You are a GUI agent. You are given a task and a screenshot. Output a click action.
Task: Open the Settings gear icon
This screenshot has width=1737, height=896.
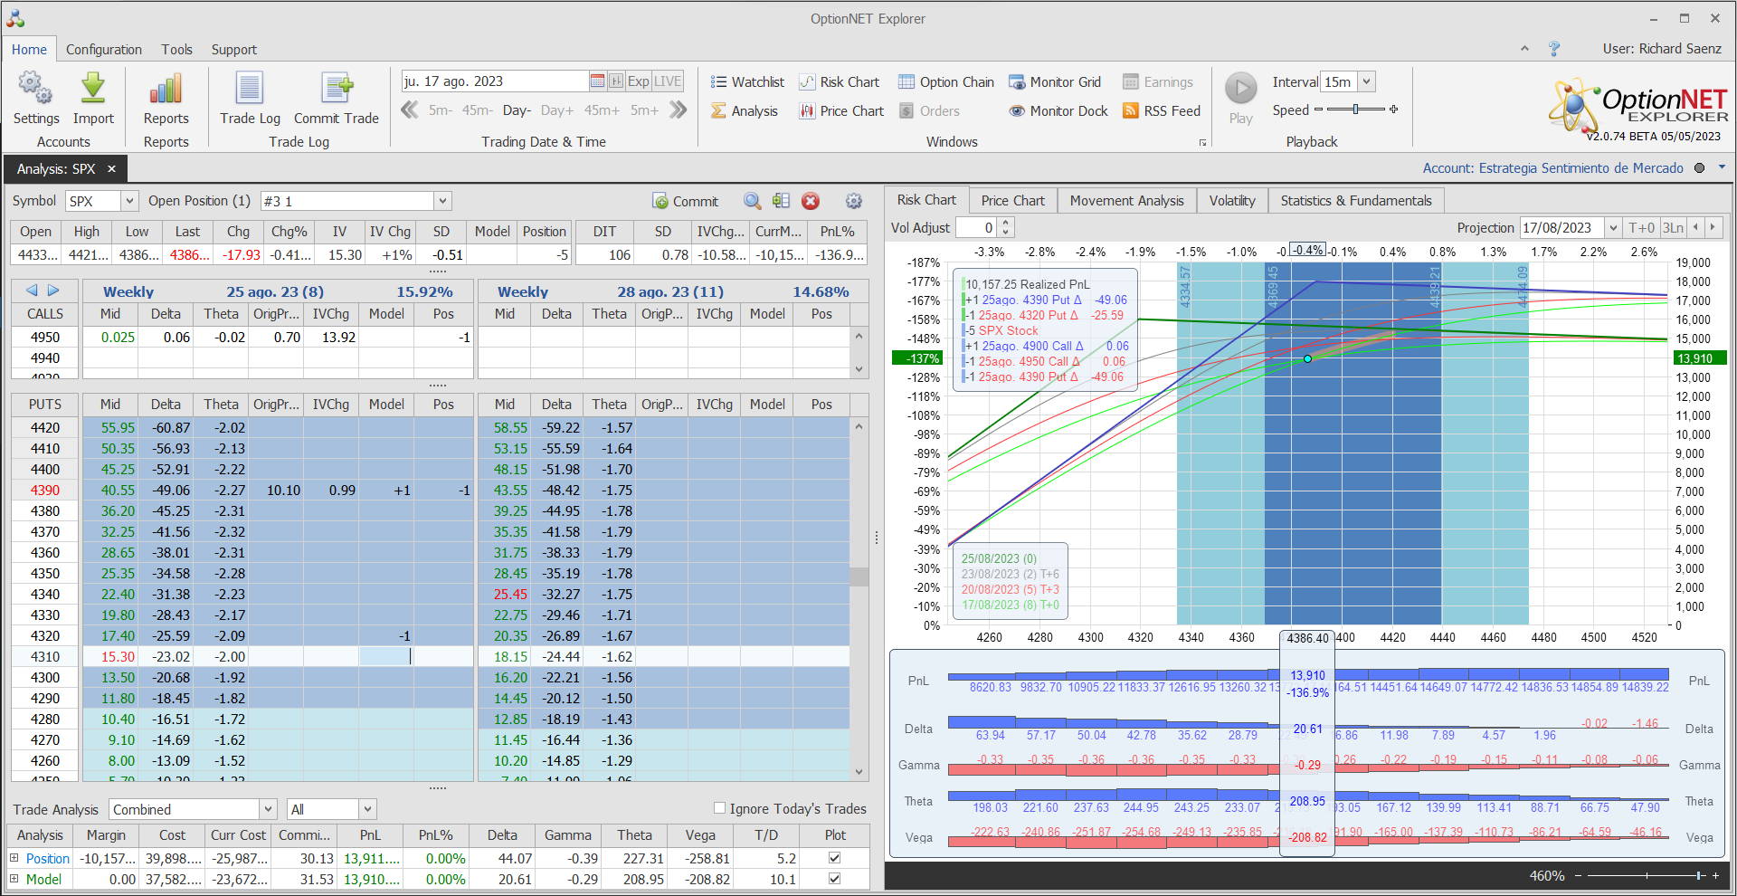click(x=35, y=89)
